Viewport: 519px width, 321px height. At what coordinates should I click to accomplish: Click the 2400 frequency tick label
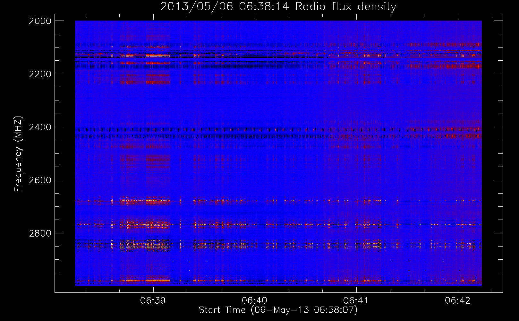tap(40, 127)
